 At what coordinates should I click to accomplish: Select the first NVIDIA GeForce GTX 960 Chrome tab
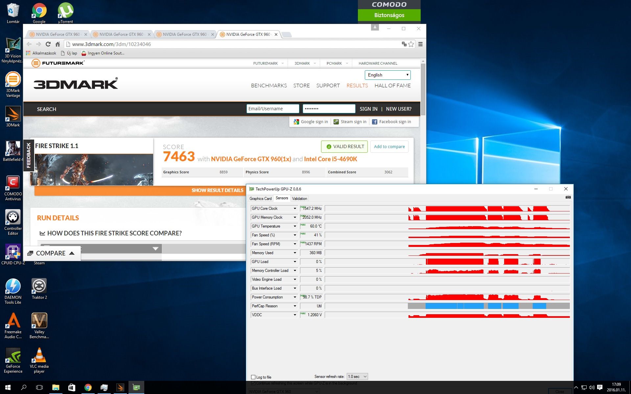click(x=58, y=34)
